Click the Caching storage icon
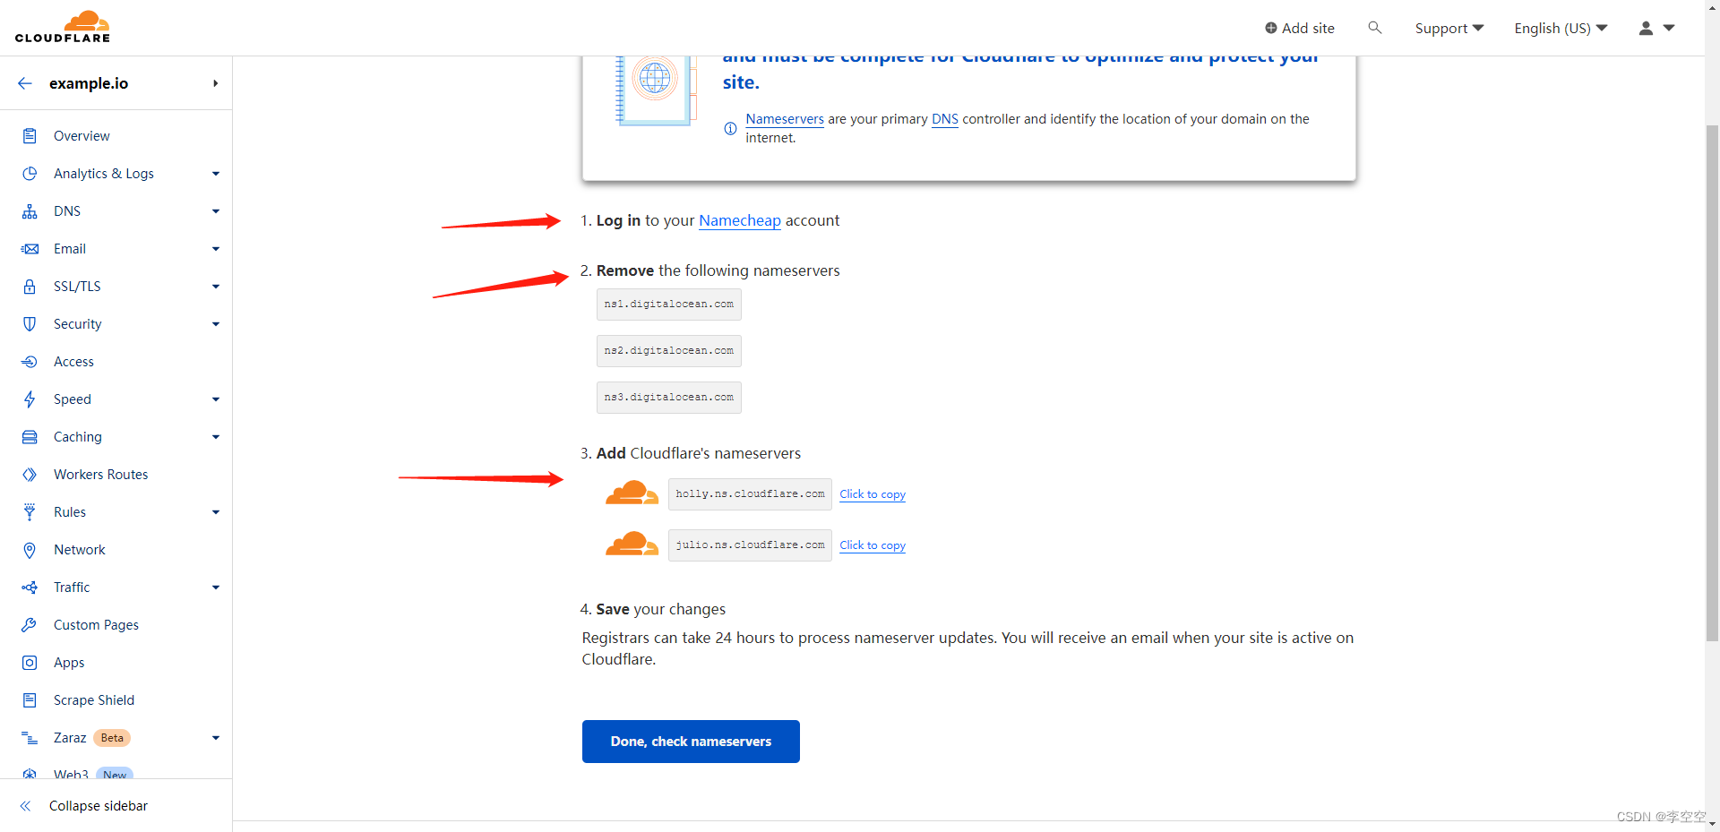The height and width of the screenshot is (832, 1720). tap(30, 437)
